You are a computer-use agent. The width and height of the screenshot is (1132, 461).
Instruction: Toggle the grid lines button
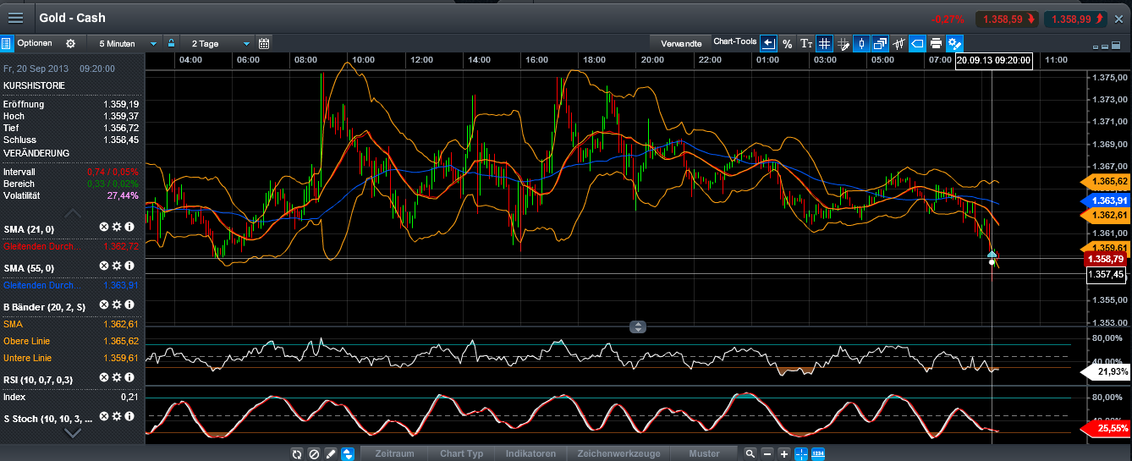tap(824, 43)
